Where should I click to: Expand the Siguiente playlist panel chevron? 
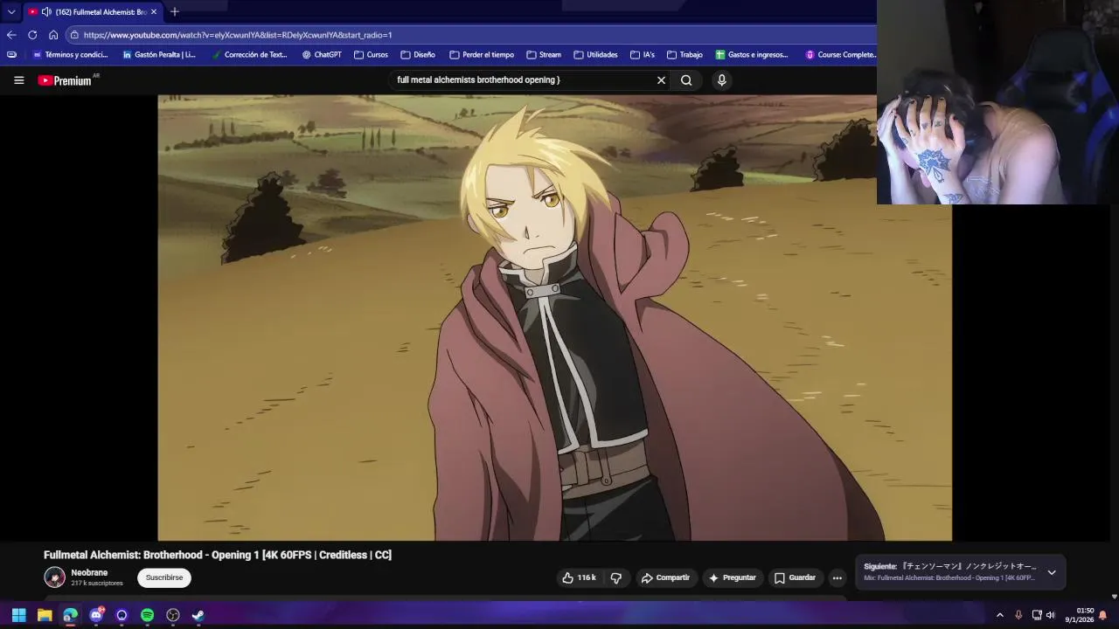[1052, 572]
